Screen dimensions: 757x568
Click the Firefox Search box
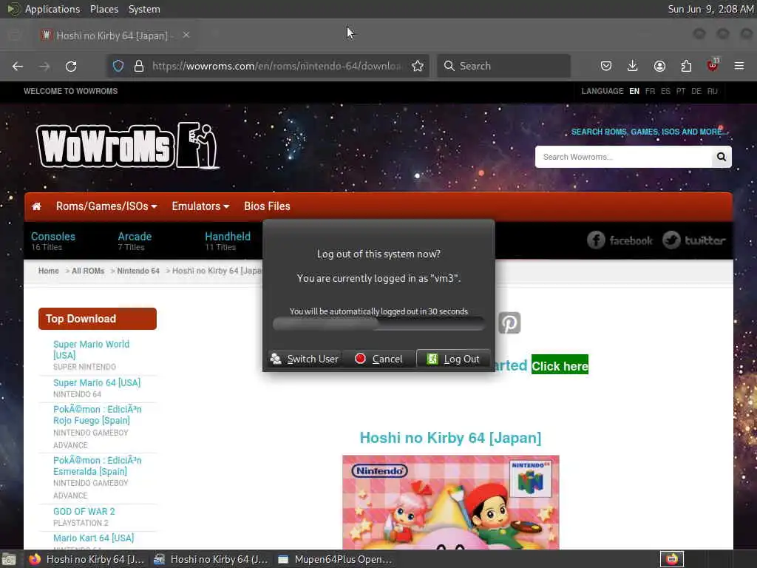[503, 66]
